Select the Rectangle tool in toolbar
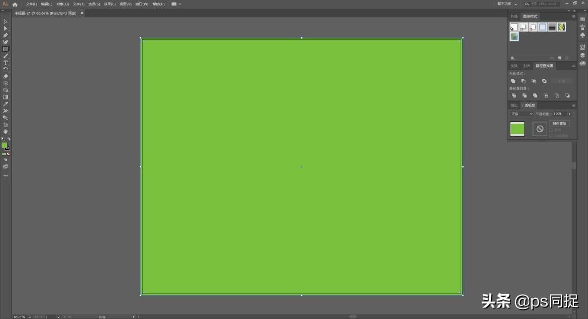This screenshot has width=588, height=319. click(x=5, y=49)
